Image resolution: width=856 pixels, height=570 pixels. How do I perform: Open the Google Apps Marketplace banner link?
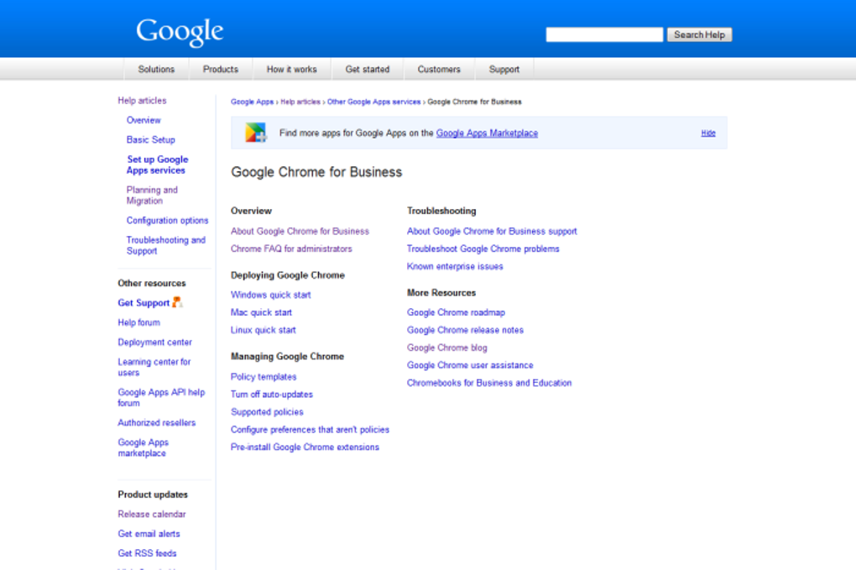click(487, 133)
